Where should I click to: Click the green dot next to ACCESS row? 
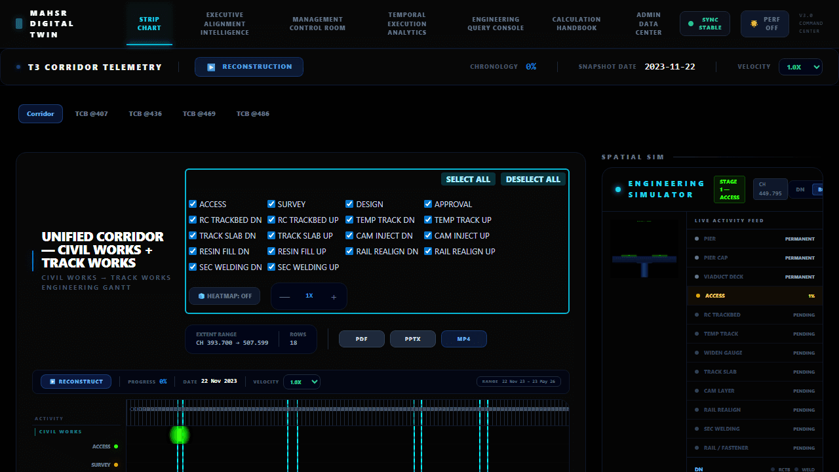(116, 446)
